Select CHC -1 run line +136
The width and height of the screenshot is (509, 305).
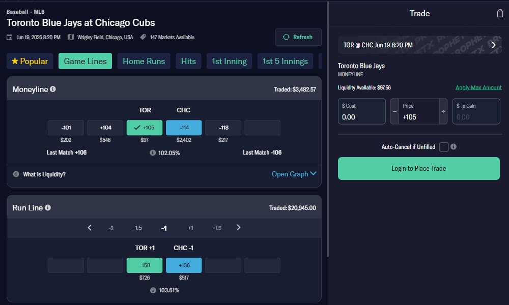click(x=184, y=265)
